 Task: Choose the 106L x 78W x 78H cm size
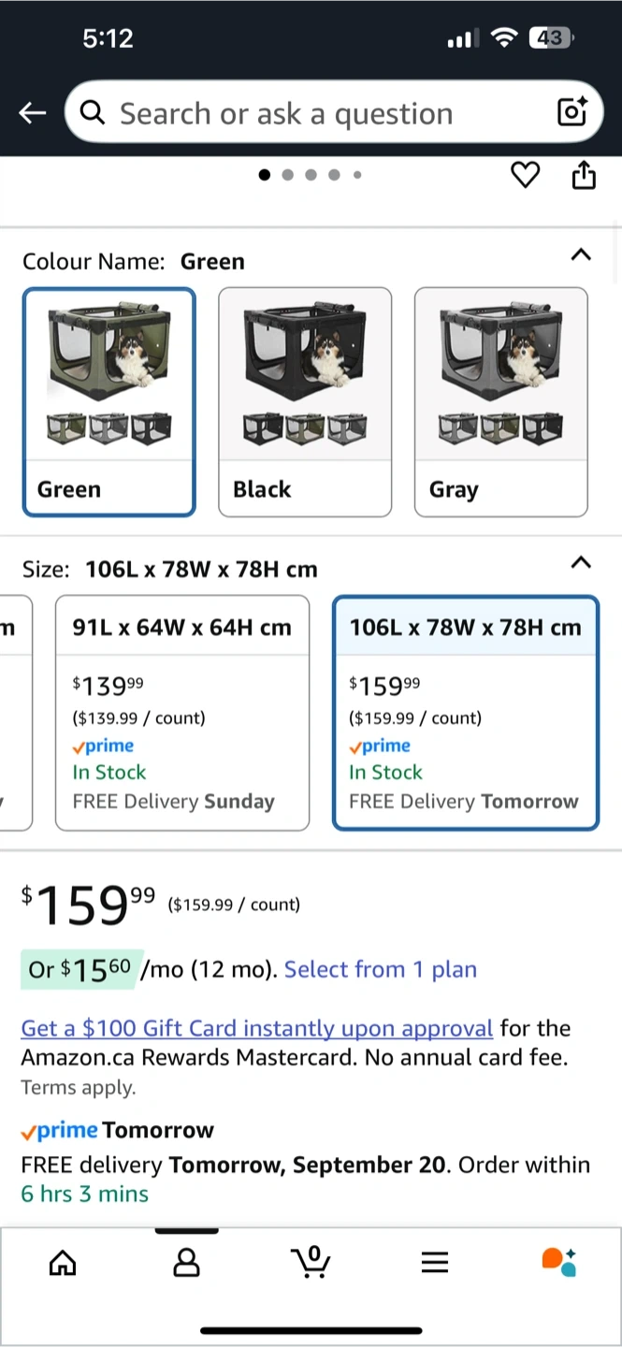[x=466, y=712]
